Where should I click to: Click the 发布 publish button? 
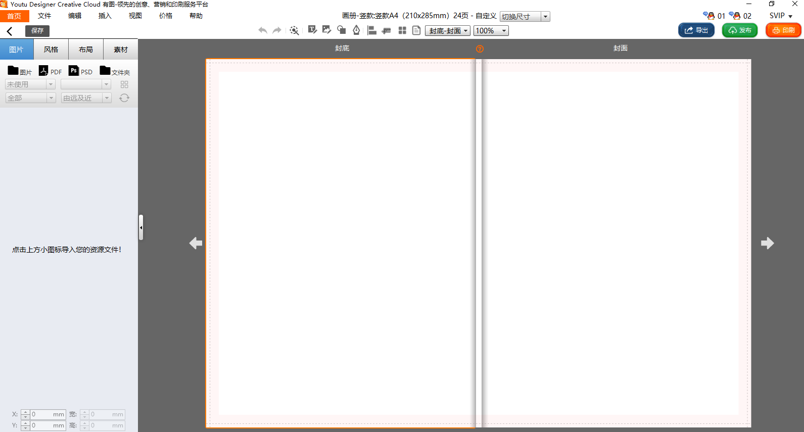(739, 30)
